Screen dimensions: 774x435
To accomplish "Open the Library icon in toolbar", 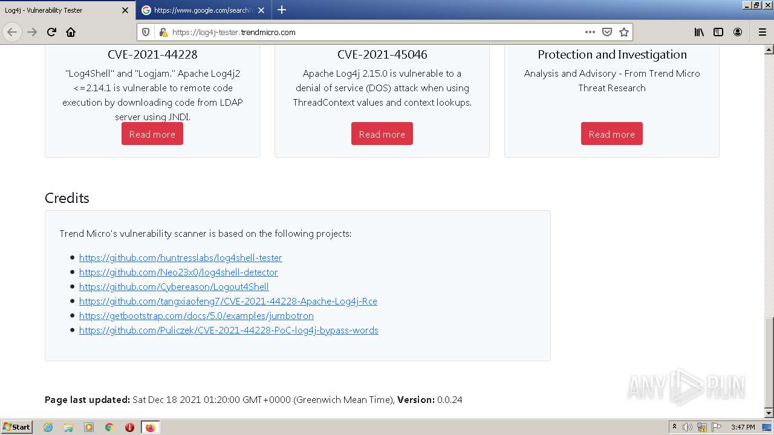I will (x=699, y=32).
